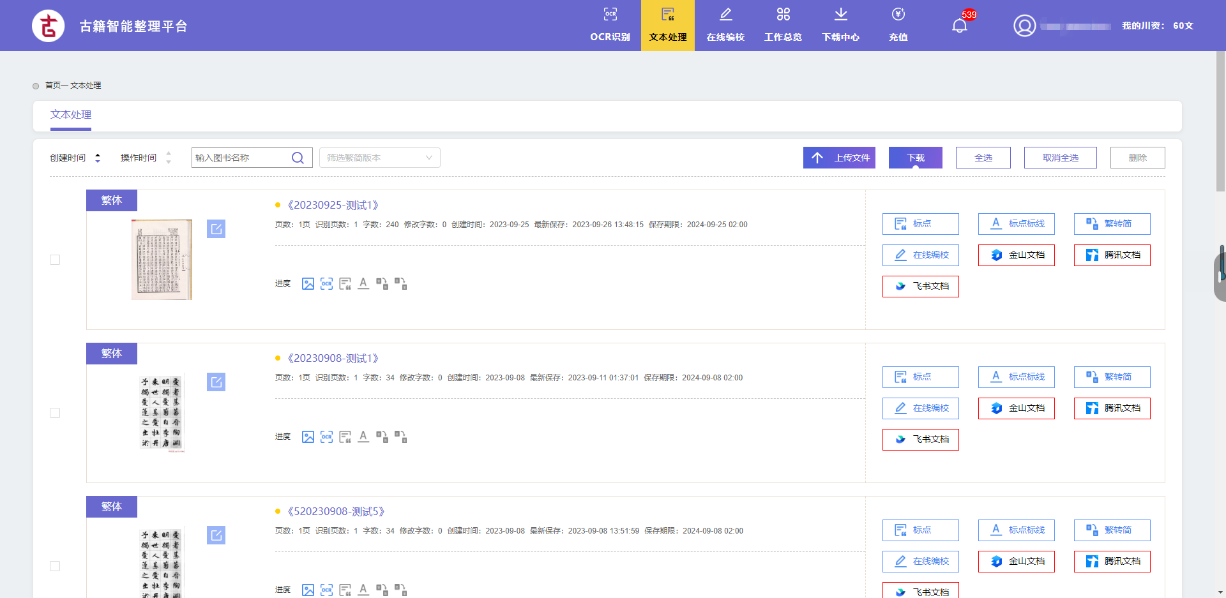
Task: Sort list by 创建时间
Action: click(x=75, y=158)
